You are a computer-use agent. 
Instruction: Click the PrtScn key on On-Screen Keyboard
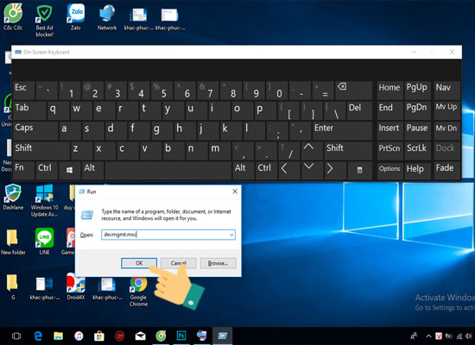[x=389, y=150]
